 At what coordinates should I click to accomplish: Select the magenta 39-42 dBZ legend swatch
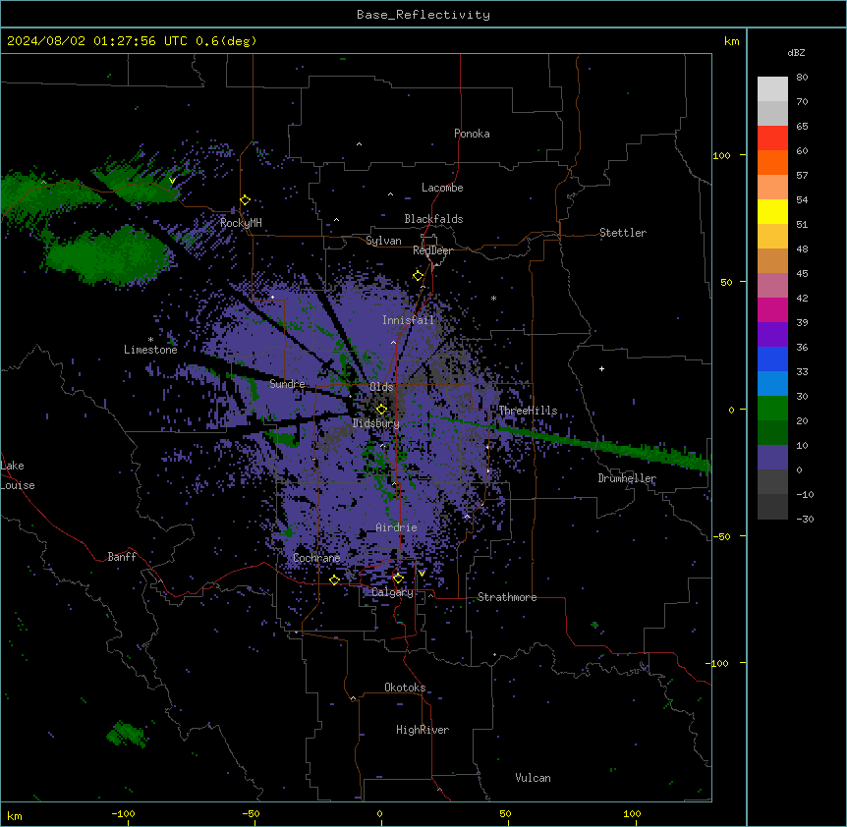(x=772, y=309)
